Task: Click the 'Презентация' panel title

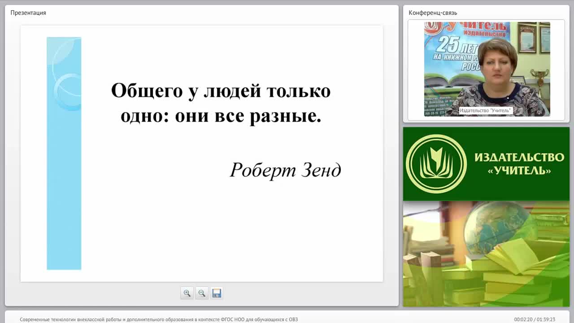Action: click(28, 13)
